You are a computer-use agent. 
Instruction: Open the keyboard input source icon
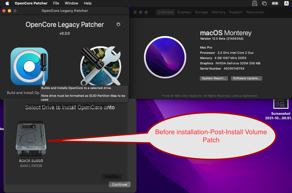(286, 3)
